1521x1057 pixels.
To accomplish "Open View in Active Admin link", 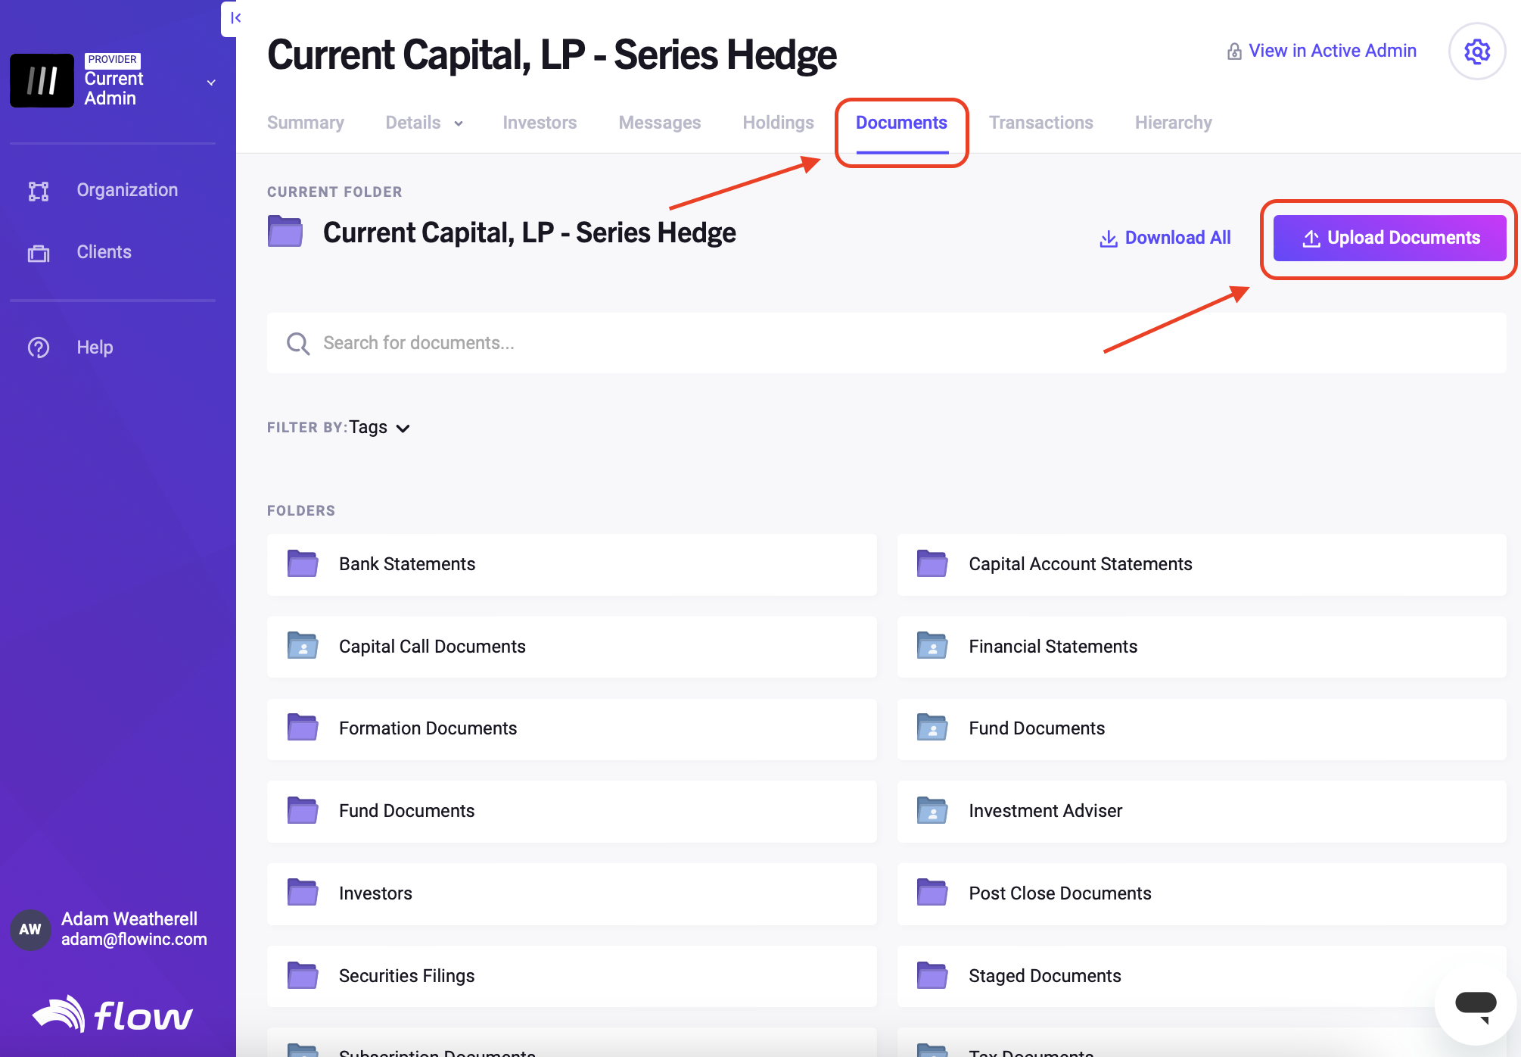I will pos(1321,51).
